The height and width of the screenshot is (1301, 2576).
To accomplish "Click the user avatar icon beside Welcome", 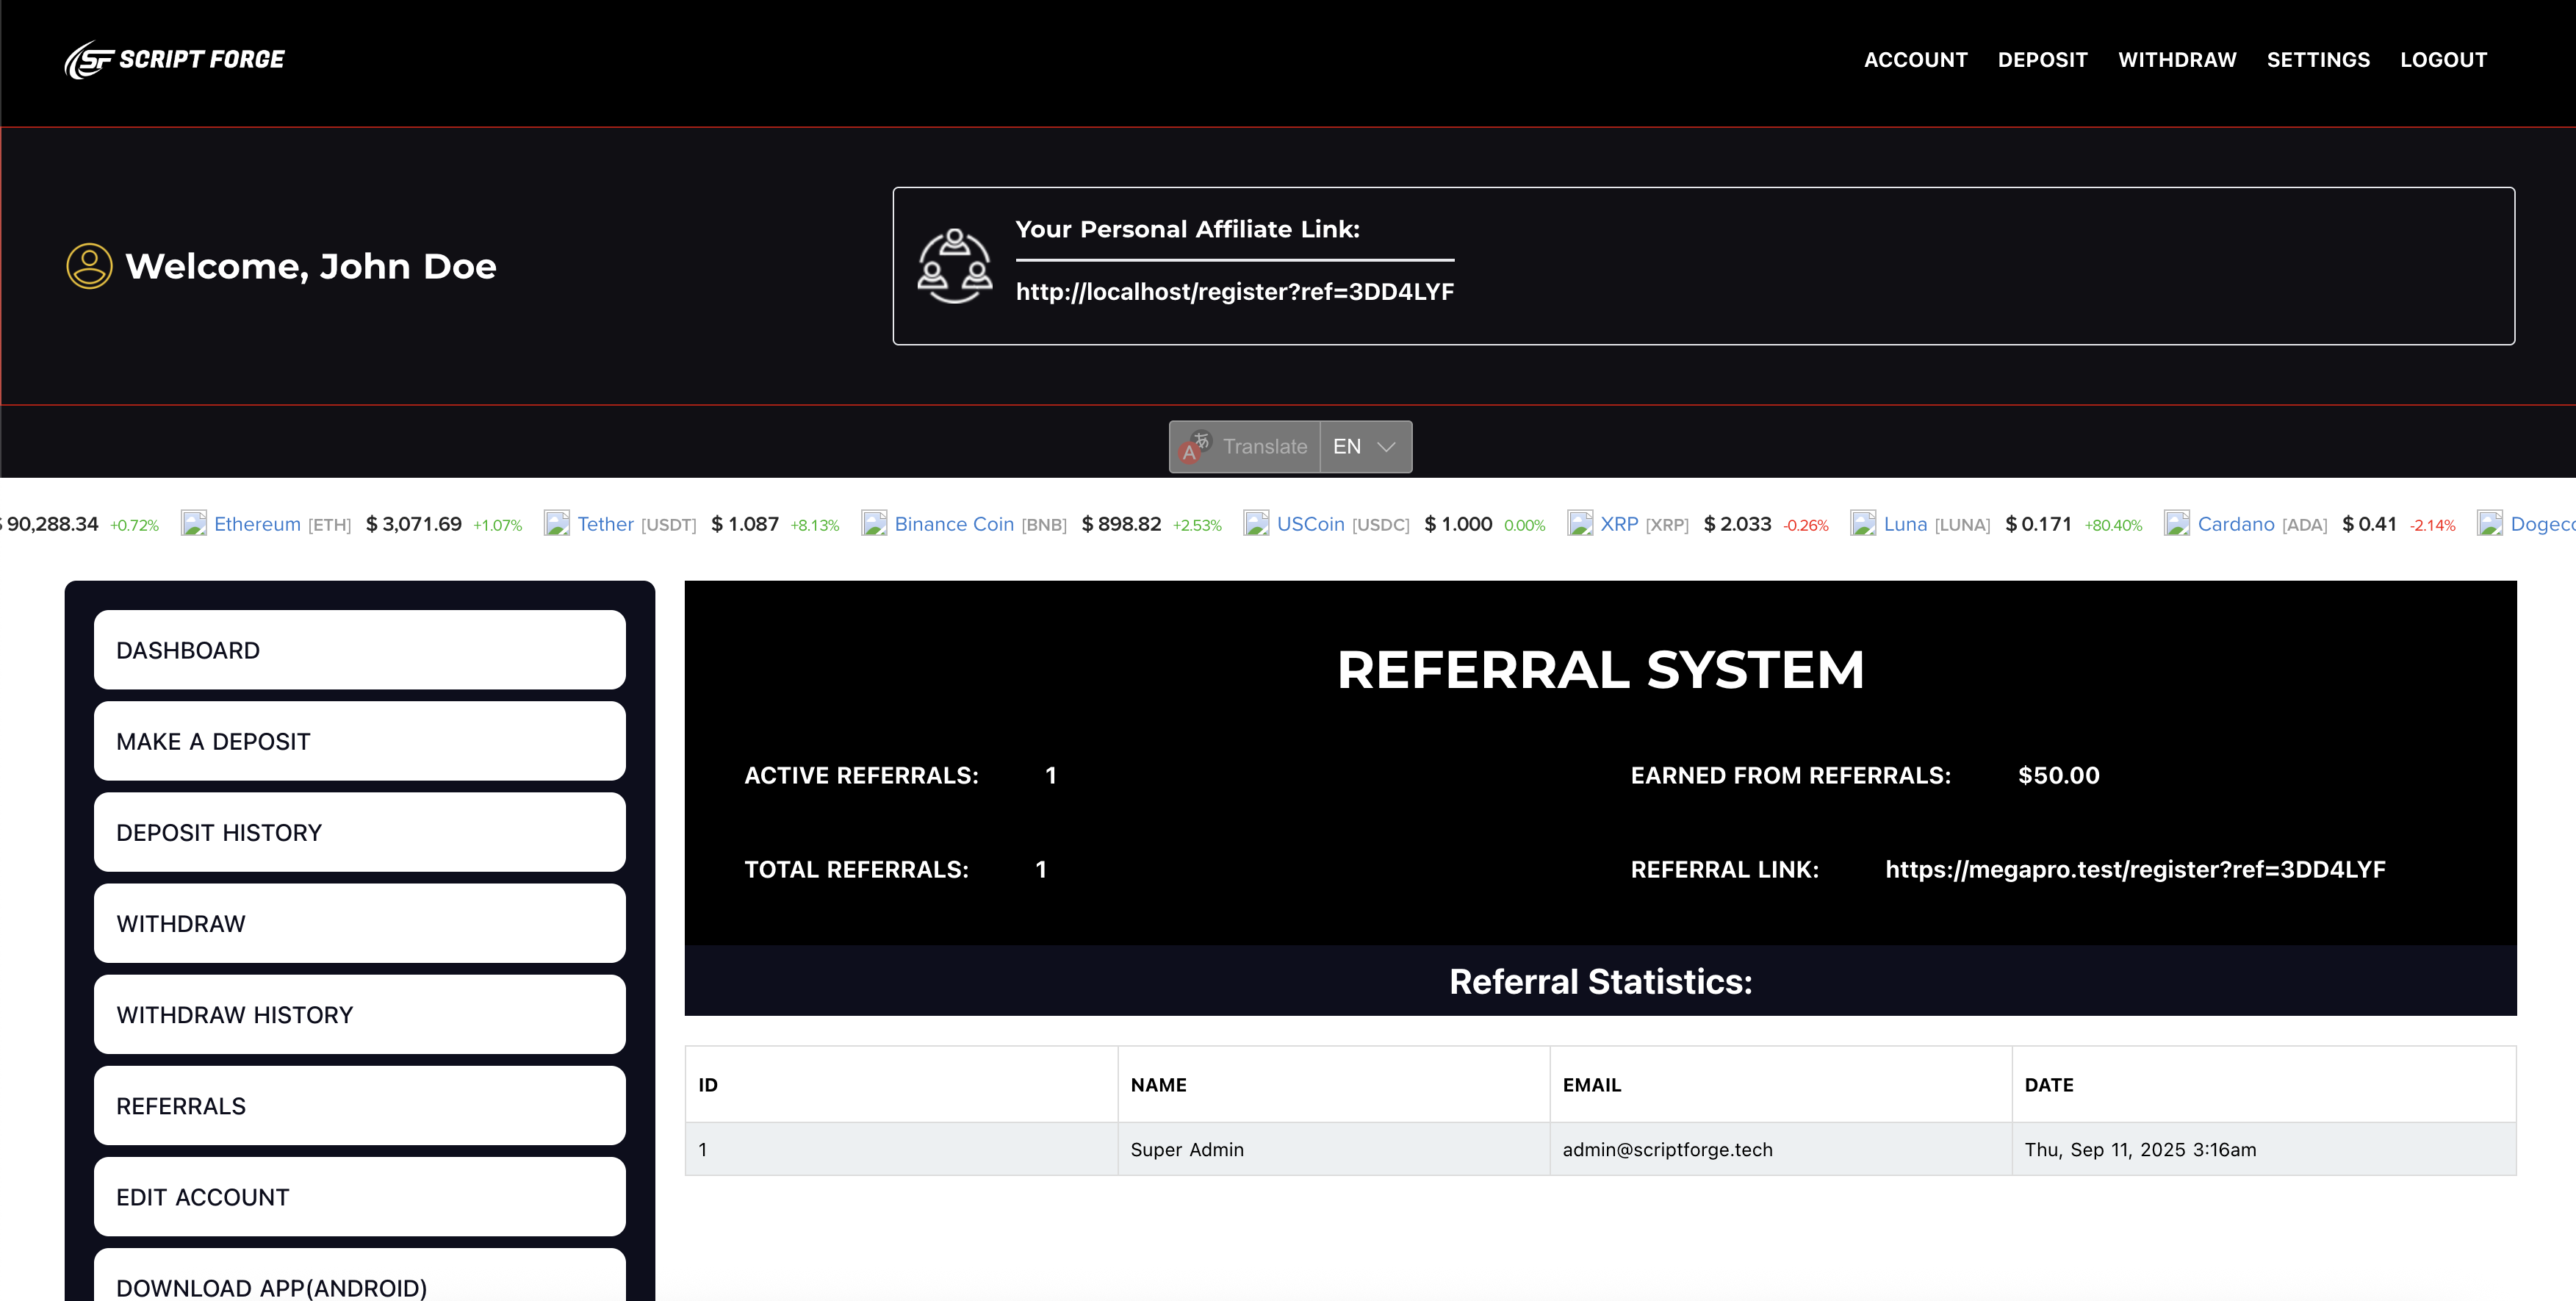I will click(x=89, y=266).
